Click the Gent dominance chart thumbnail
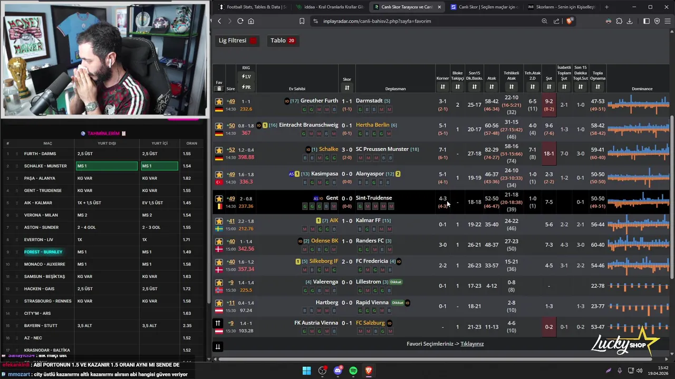The width and height of the screenshot is (675, 379). click(x=638, y=202)
